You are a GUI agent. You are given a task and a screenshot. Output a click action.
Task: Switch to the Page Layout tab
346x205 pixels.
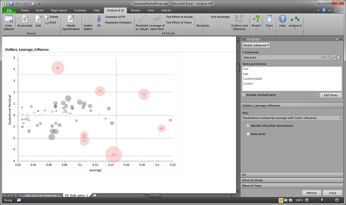click(59, 10)
